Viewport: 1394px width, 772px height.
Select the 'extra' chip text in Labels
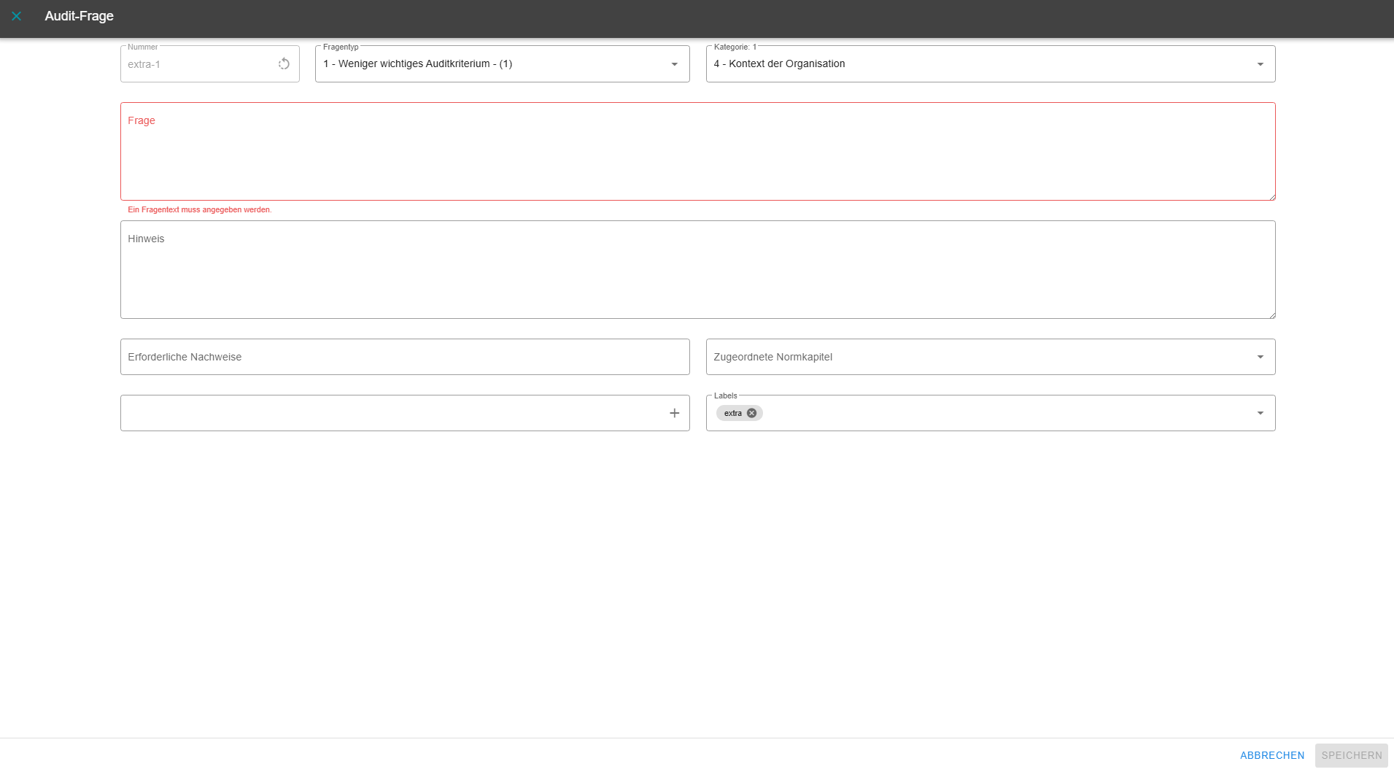point(732,413)
